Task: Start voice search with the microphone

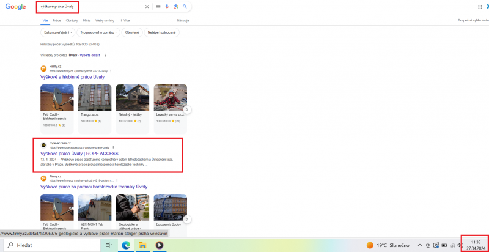Action: 167,7
